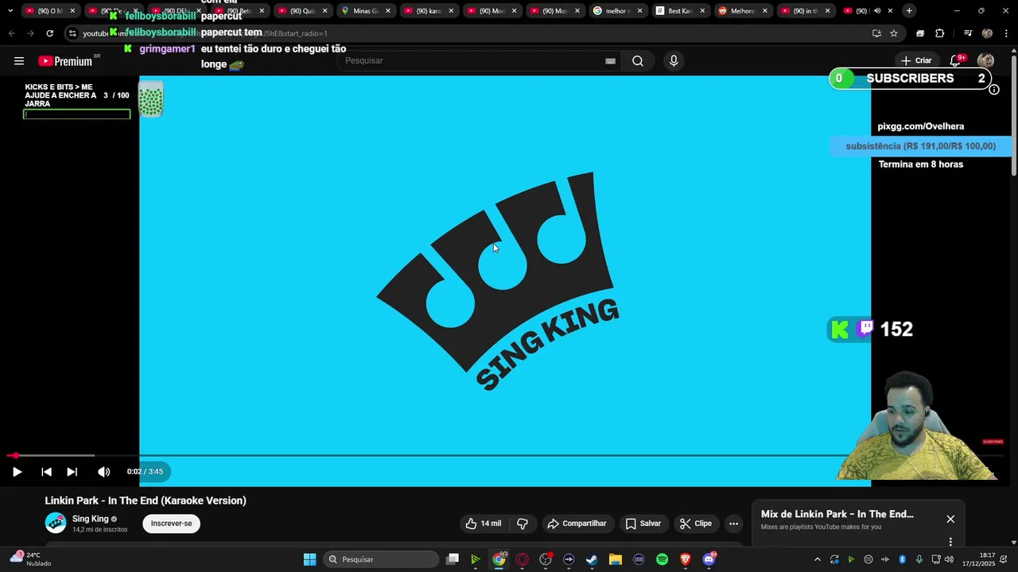Open the YouTube notifications bell
This screenshot has height=572, width=1018.
coord(956,61)
